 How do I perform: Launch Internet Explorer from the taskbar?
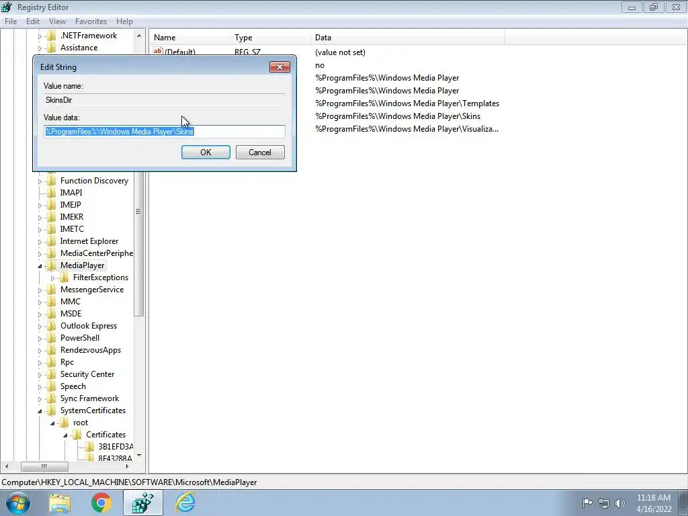[x=185, y=503]
